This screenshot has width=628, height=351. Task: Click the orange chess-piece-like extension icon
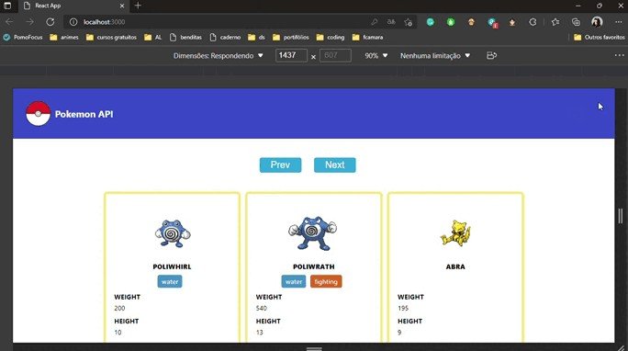[x=512, y=22]
